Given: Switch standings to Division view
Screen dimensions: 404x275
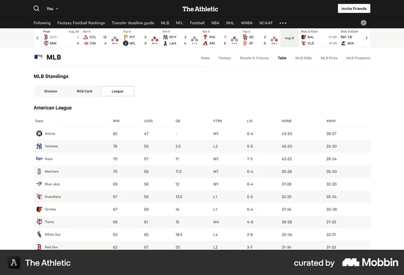Looking at the screenshot, I should (50, 91).
